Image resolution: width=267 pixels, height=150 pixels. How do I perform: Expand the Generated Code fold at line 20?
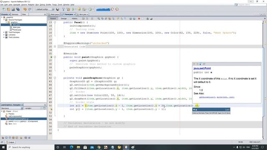pos(55,46)
